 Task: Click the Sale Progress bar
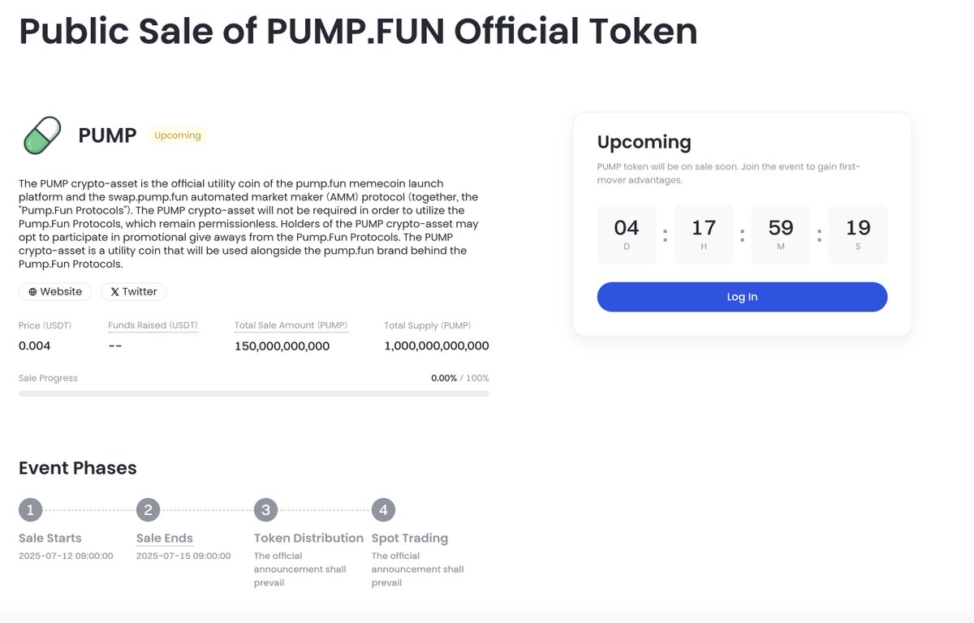click(x=253, y=393)
